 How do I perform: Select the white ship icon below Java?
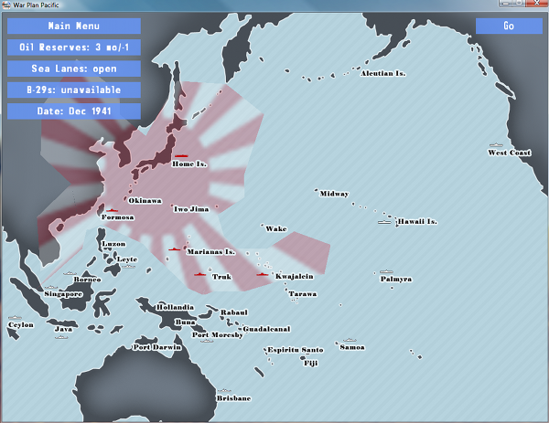pos(61,337)
